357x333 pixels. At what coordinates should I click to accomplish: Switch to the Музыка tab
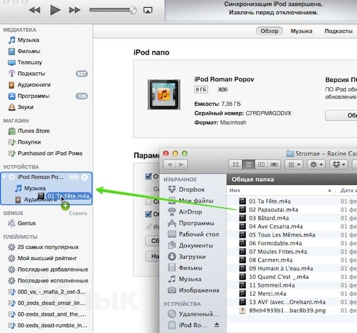[x=302, y=31]
